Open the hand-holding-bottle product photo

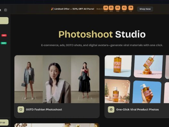[147, 92]
